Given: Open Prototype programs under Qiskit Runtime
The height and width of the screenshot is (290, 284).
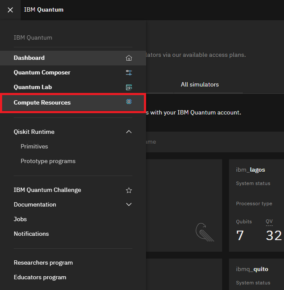Looking at the screenshot, I should pyautogui.click(x=48, y=161).
